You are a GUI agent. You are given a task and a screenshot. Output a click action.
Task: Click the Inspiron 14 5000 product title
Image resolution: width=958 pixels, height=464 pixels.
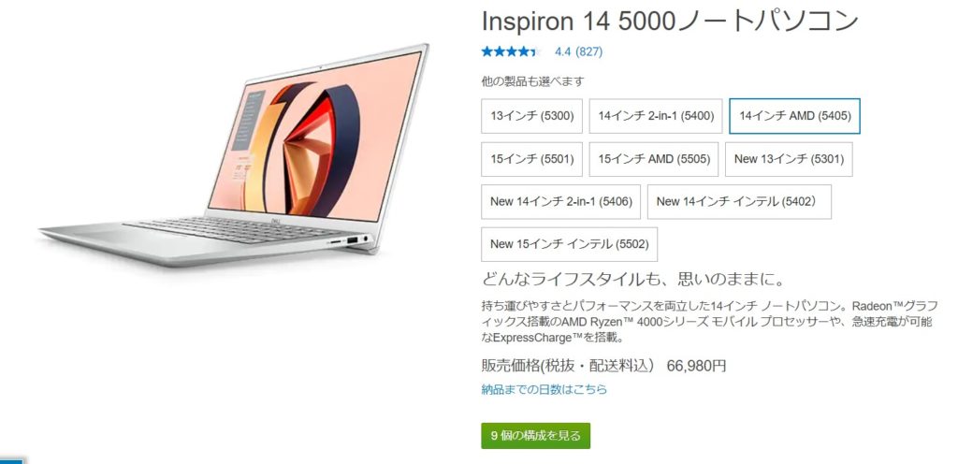(x=670, y=22)
